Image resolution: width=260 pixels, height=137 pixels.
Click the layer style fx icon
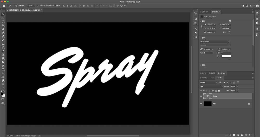230,135
